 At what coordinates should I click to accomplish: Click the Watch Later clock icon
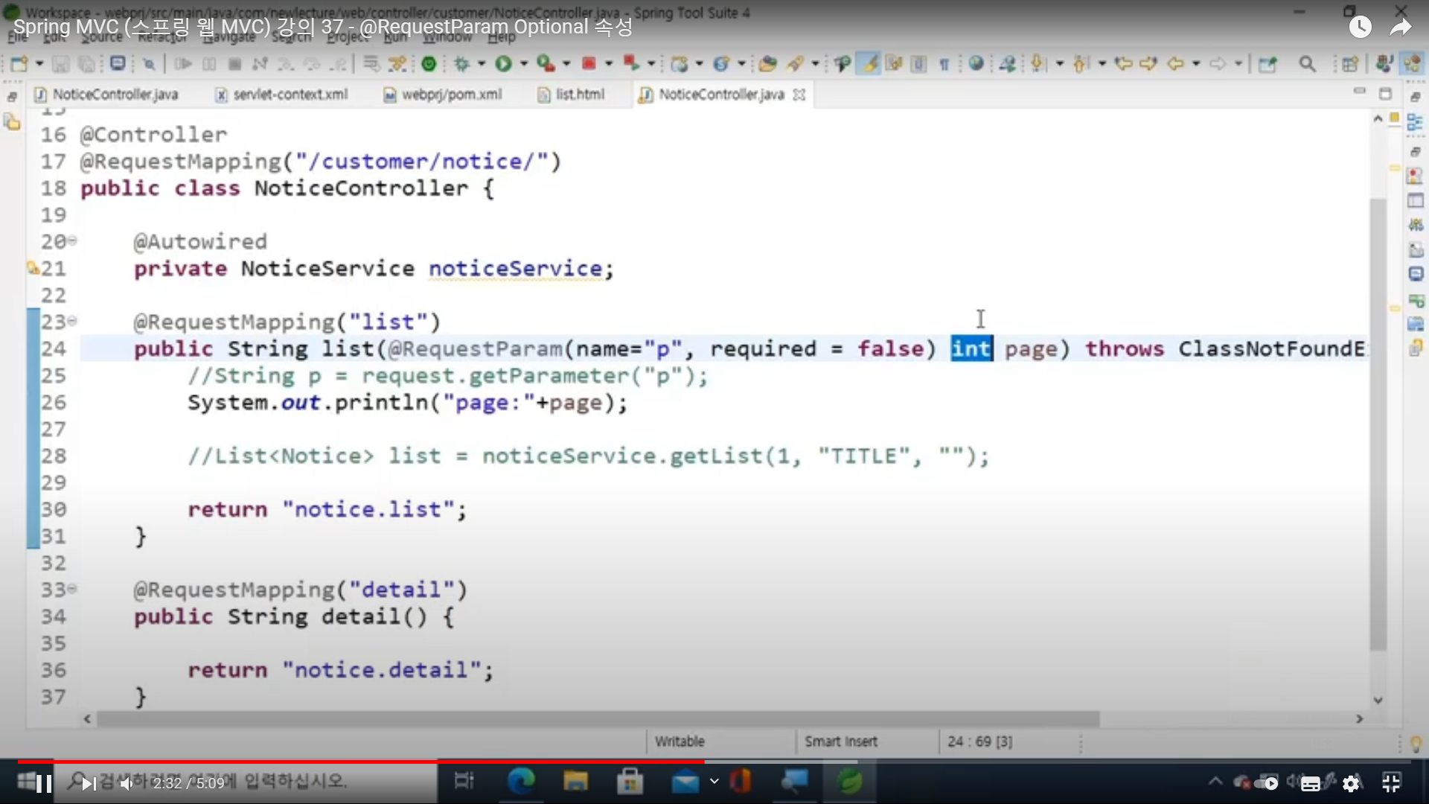coord(1361,28)
